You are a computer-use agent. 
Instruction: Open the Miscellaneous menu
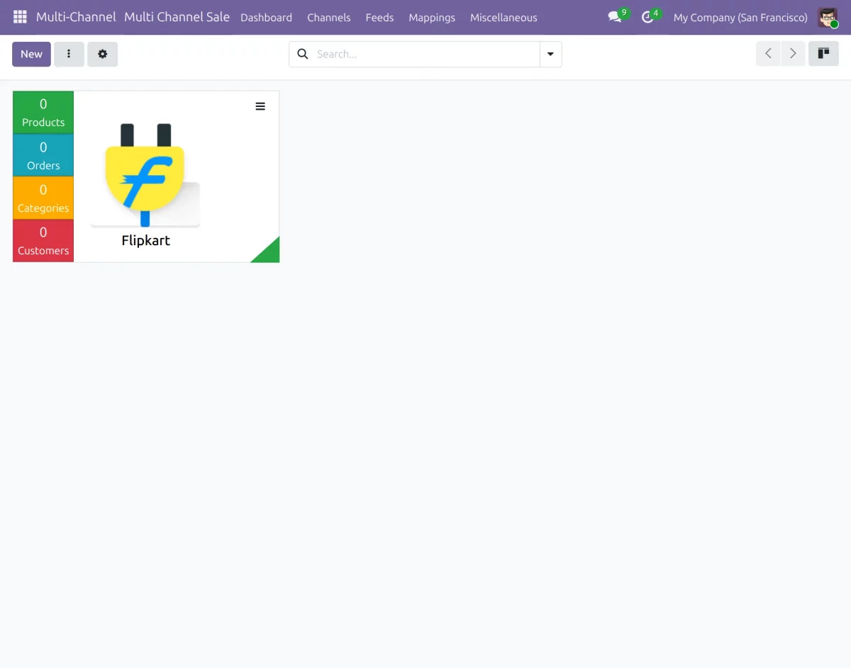click(x=504, y=18)
